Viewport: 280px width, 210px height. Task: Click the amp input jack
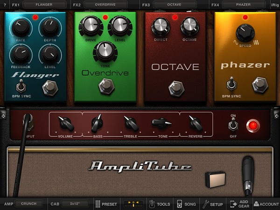click(x=28, y=122)
